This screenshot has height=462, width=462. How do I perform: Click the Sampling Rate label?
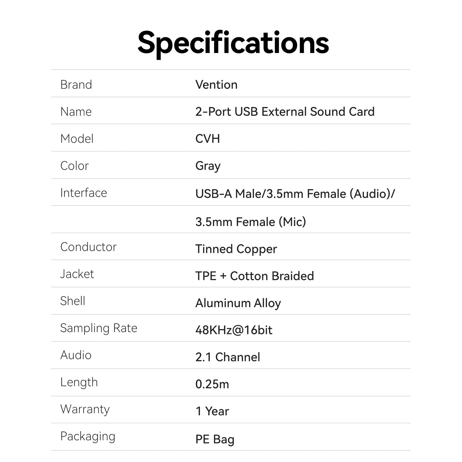point(99,328)
